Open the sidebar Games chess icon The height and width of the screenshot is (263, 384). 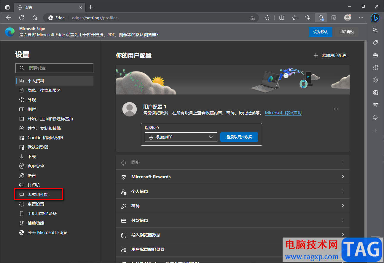coord(375,68)
